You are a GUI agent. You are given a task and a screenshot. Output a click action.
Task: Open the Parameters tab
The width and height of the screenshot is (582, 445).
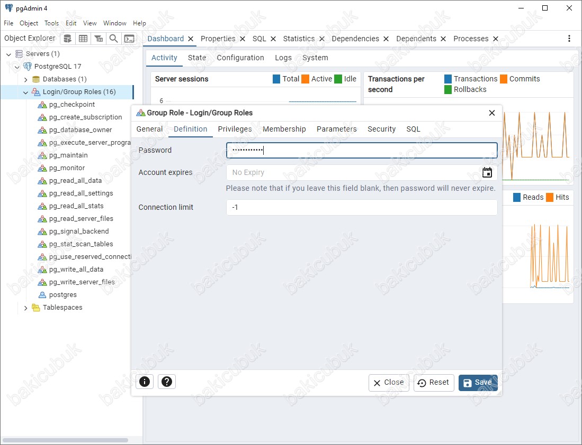point(337,129)
